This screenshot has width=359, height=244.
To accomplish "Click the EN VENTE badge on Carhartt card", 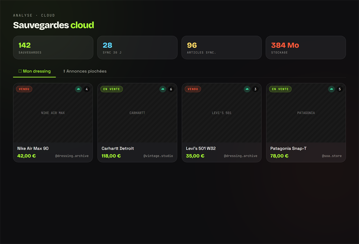I will click(112, 89).
